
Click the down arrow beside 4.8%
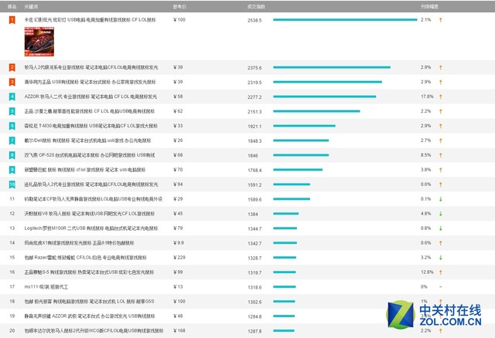(x=440, y=214)
